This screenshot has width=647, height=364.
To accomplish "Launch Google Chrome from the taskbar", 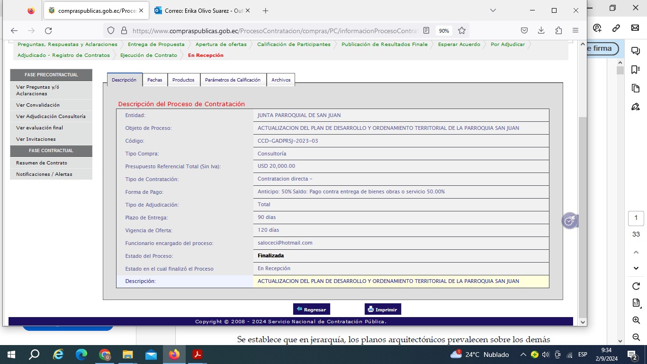I will coord(105,355).
